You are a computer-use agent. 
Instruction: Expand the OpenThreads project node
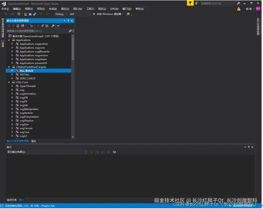[x=12, y=86]
